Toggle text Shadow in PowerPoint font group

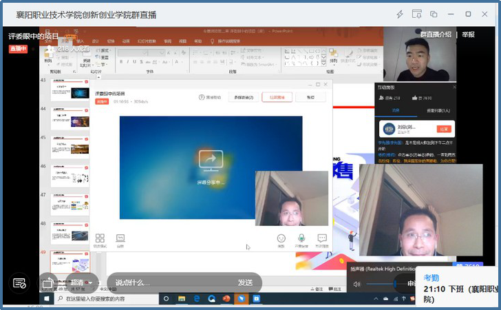click(x=141, y=62)
